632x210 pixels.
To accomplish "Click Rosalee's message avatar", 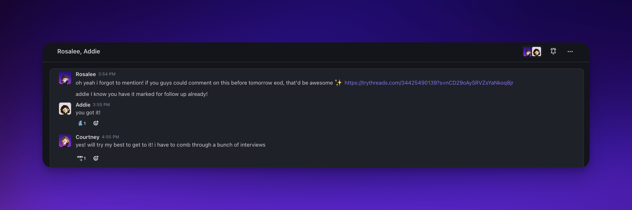I will [x=65, y=78].
